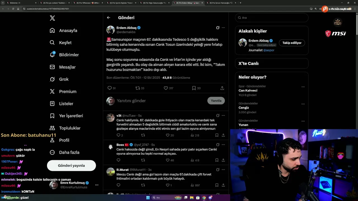Open Premium from the sidebar
Screen dimensions: 358x201
(x=63, y=91)
